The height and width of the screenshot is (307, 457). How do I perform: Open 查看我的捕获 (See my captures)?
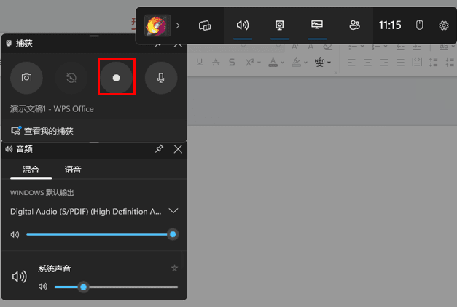click(x=48, y=131)
